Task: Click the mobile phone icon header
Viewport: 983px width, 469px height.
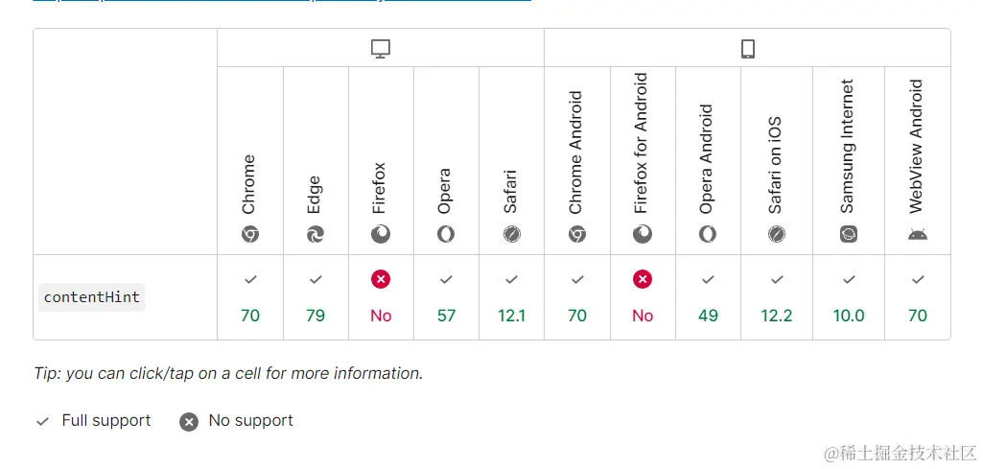Action: 747,48
